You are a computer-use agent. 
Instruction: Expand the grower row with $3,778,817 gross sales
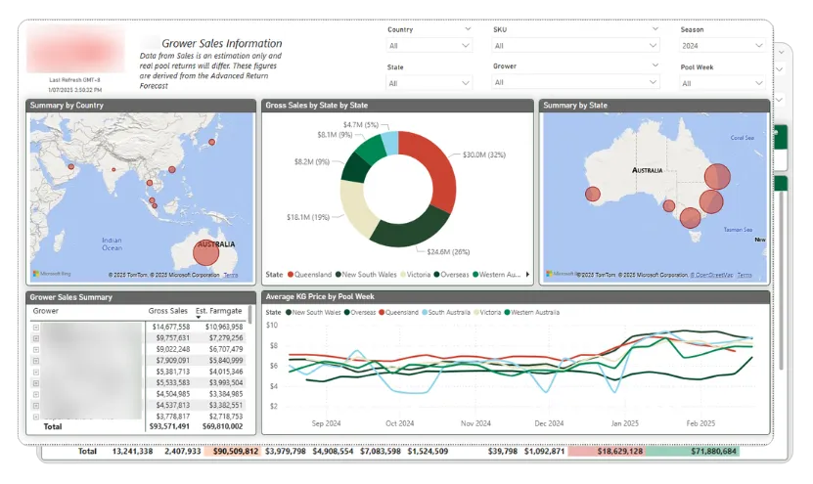point(36,417)
